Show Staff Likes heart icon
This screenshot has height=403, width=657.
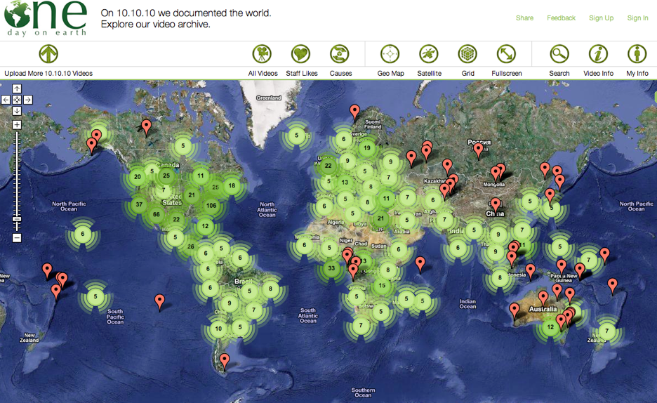tap(300, 54)
